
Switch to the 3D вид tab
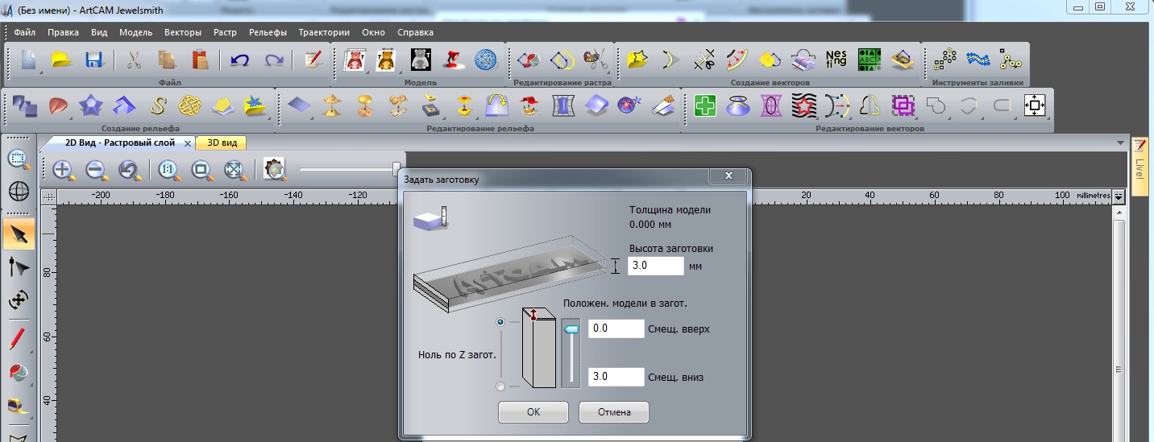(x=222, y=143)
